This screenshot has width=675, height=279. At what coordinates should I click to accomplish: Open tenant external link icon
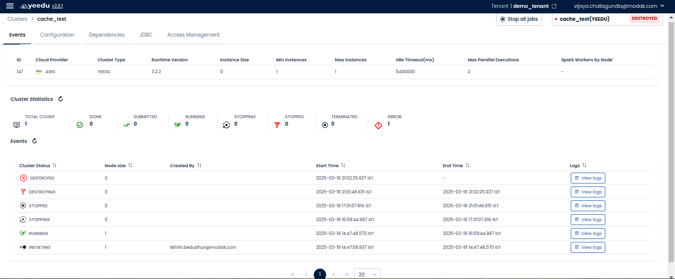[x=554, y=6]
